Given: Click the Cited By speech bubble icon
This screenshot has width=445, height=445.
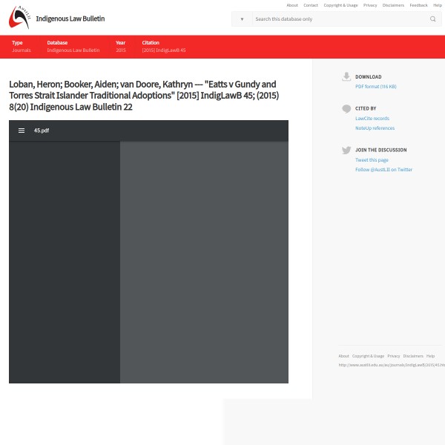Looking at the screenshot, I should tap(346, 108).
